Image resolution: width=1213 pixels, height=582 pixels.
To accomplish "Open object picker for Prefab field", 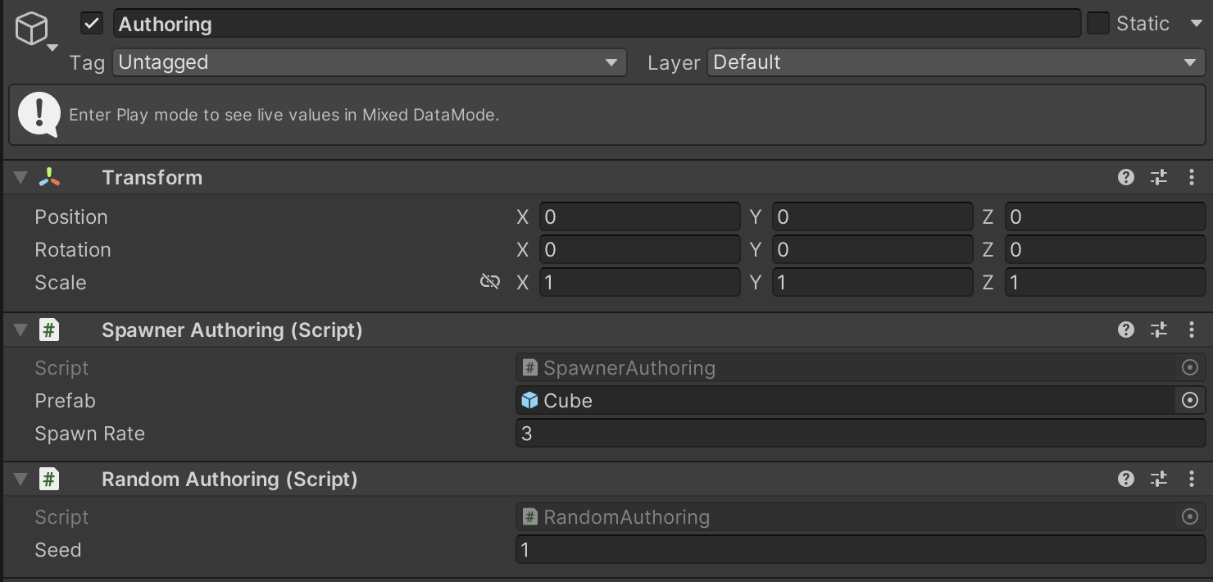I will click(1190, 401).
